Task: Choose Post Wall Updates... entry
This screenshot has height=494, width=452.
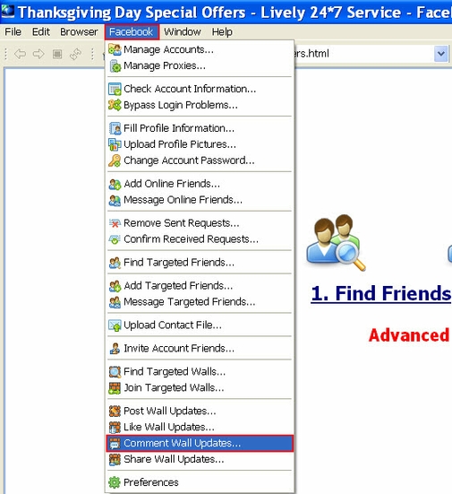Action: (x=200, y=412)
